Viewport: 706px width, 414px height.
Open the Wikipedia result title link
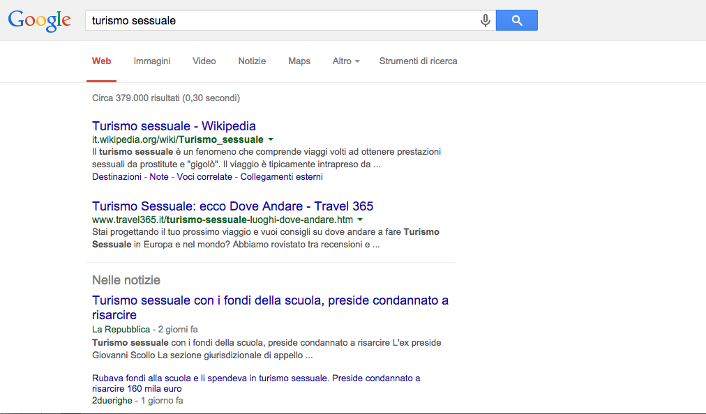174,126
